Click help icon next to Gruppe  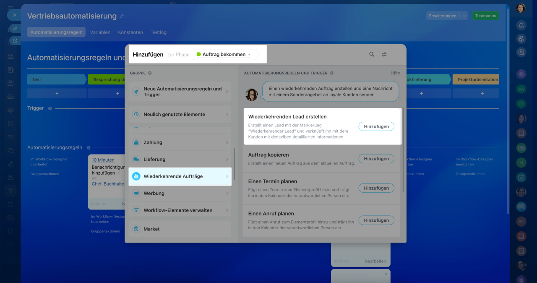tap(150, 73)
